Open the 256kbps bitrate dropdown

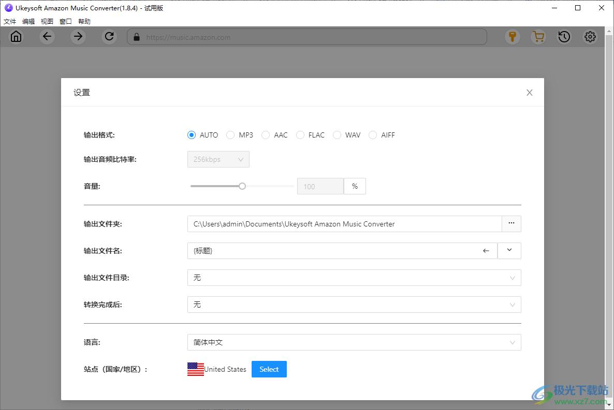(218, 159)
